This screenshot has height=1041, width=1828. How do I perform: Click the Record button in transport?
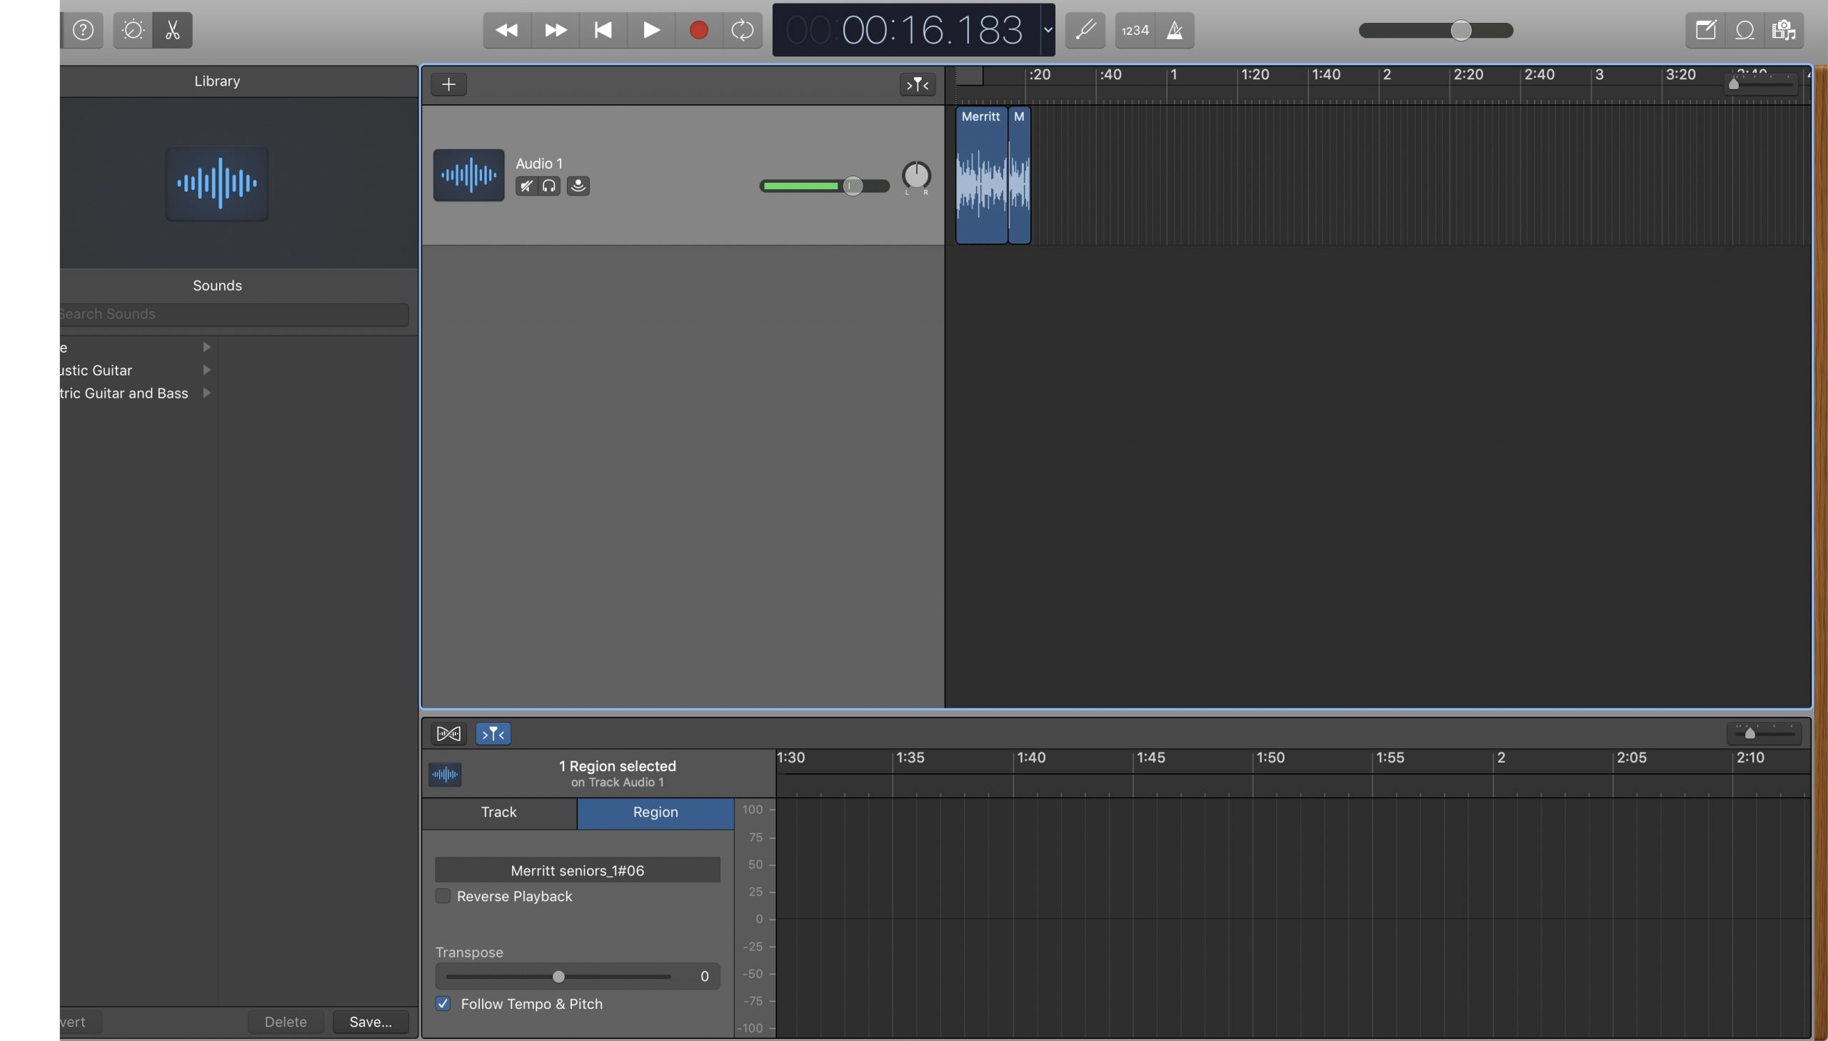coord(698,30)
